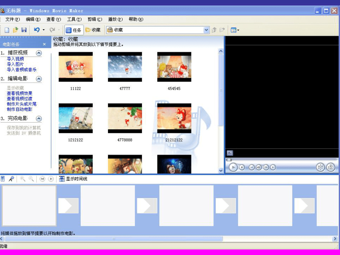Open the undo history dropdown arrow
Image resolution: width=340 pixels, height=255 pixels.
pos(43,30)
